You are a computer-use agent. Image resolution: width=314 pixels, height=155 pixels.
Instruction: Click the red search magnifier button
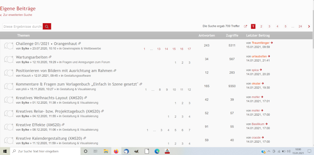[47, 26]
